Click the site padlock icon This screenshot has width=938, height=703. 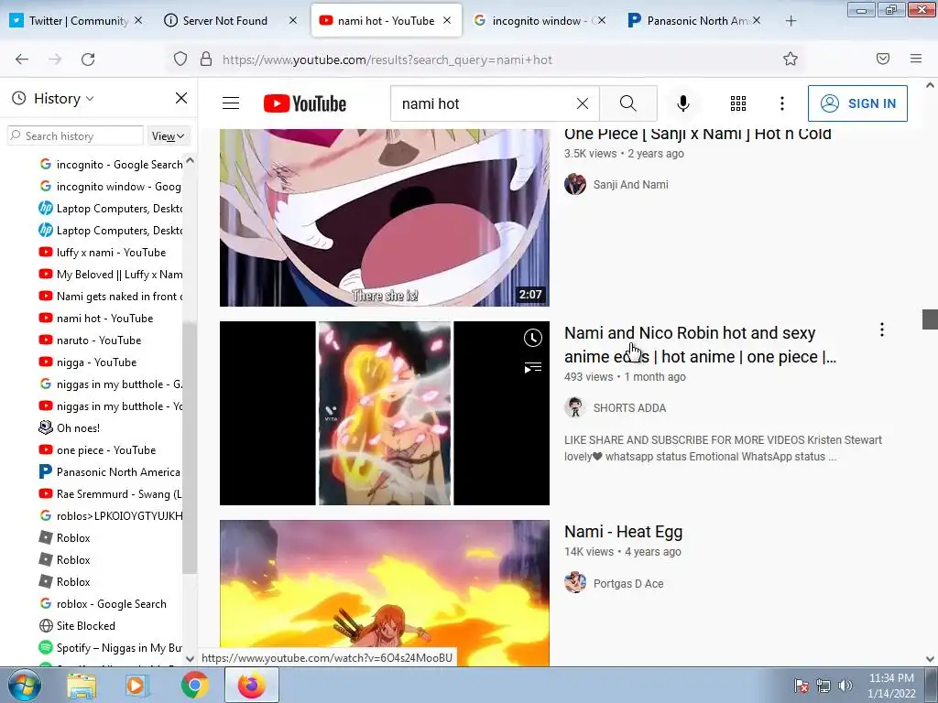coord(206,59)
